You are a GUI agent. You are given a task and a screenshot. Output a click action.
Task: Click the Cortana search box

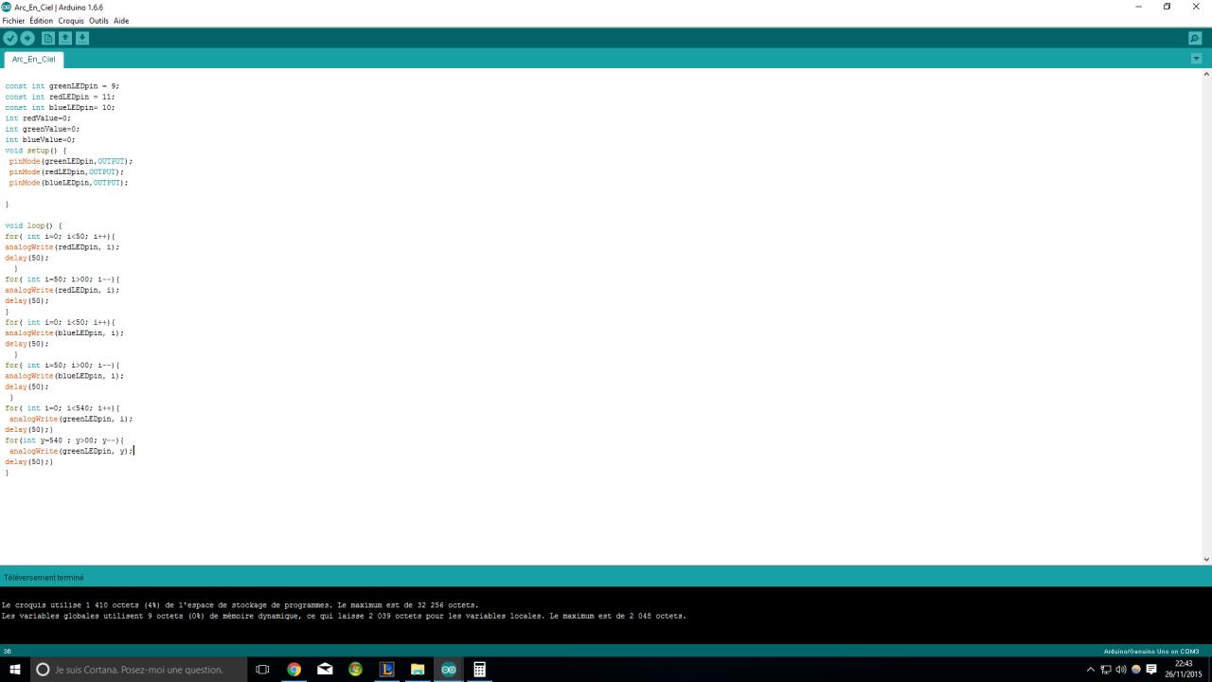(137, 670)
